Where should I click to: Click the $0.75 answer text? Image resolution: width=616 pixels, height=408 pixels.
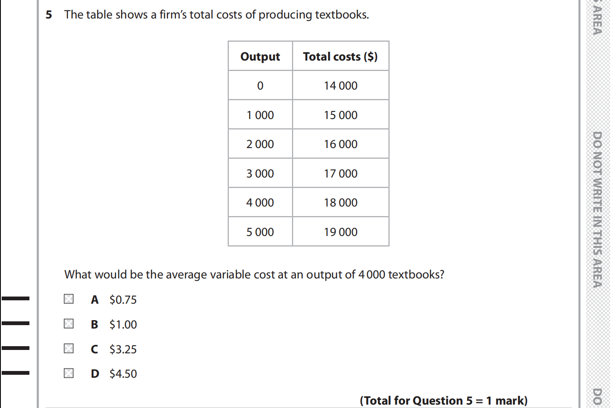pos(123,300)
